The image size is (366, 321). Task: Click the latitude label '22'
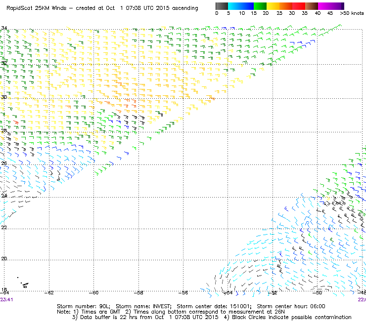coord(4,227)
